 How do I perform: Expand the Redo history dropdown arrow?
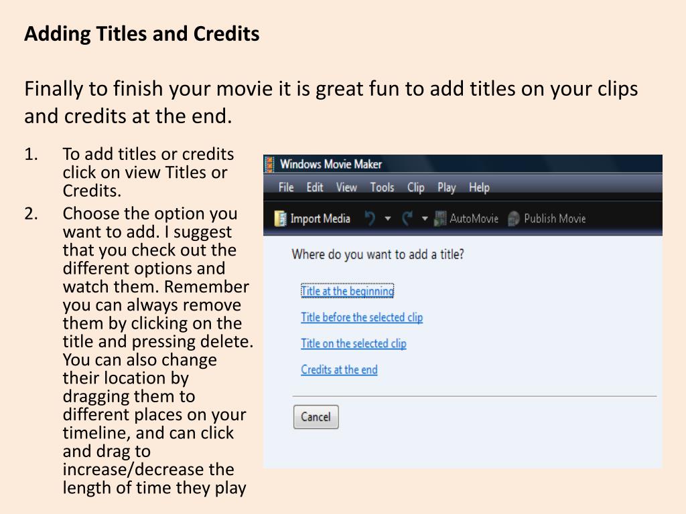424,218
